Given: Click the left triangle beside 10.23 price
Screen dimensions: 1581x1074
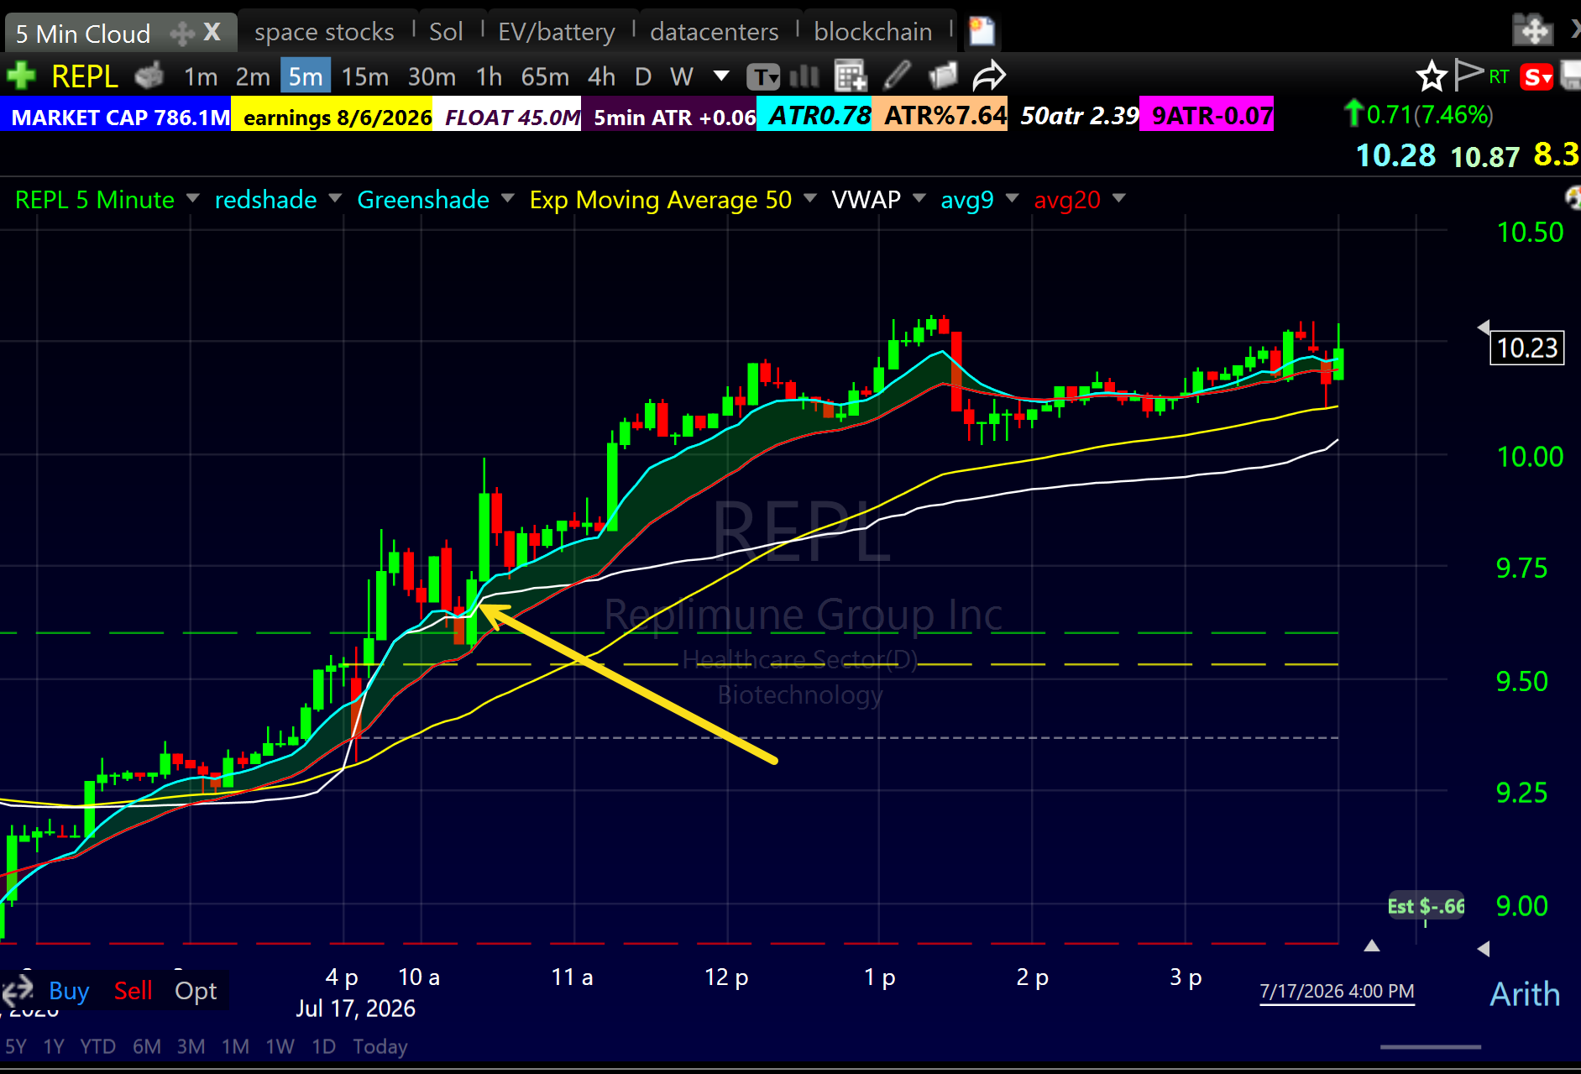Looking at the screenshot, I should click(x=1484, y=327).
